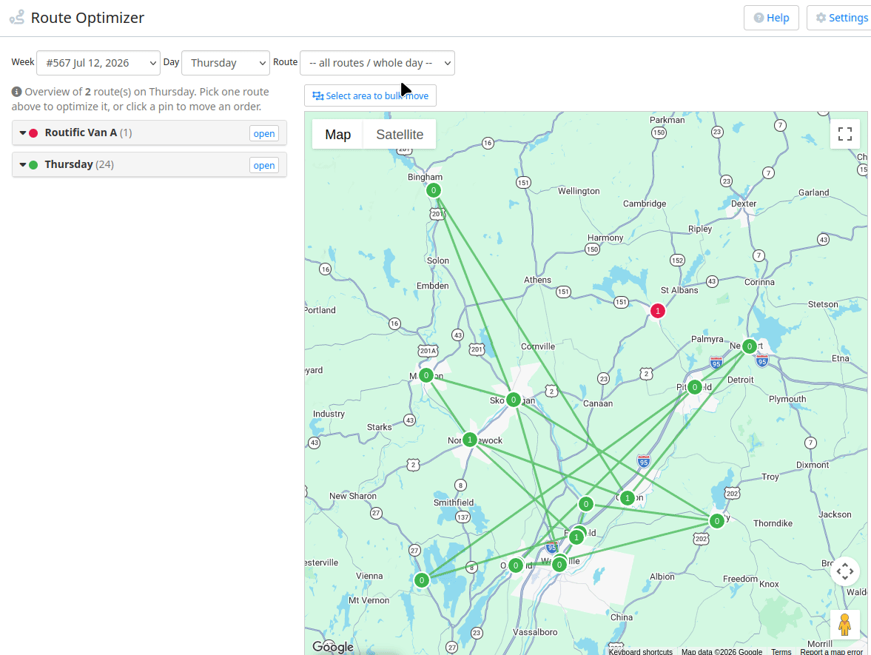Viewport: 871px width, 655px height.
Task: Collapse the Routific Van A route triangle
Action: pos(23,132)
